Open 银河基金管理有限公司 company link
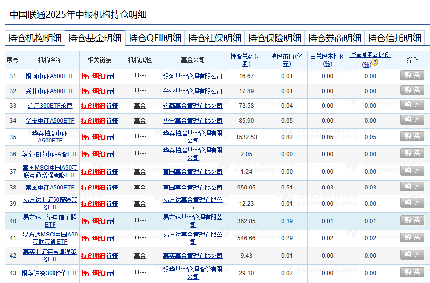430x283 pixels. coord(193,76)
